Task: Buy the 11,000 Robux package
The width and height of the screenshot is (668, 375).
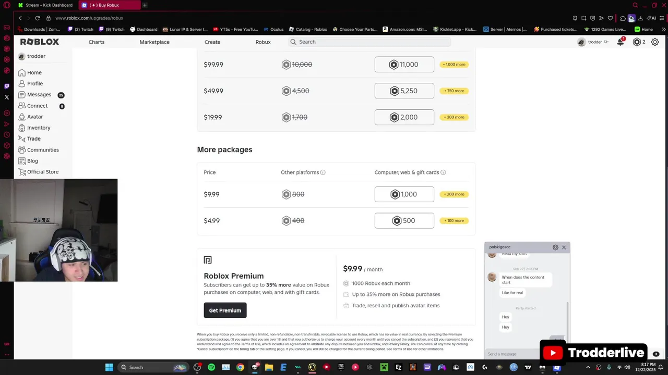Action: [404, 65]
